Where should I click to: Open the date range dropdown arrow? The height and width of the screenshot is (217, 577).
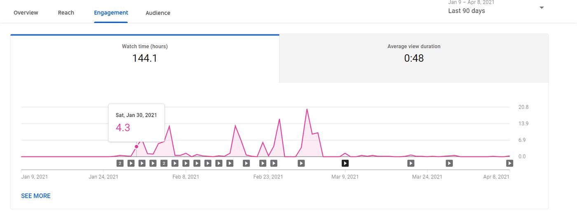[x=542, y=8]
